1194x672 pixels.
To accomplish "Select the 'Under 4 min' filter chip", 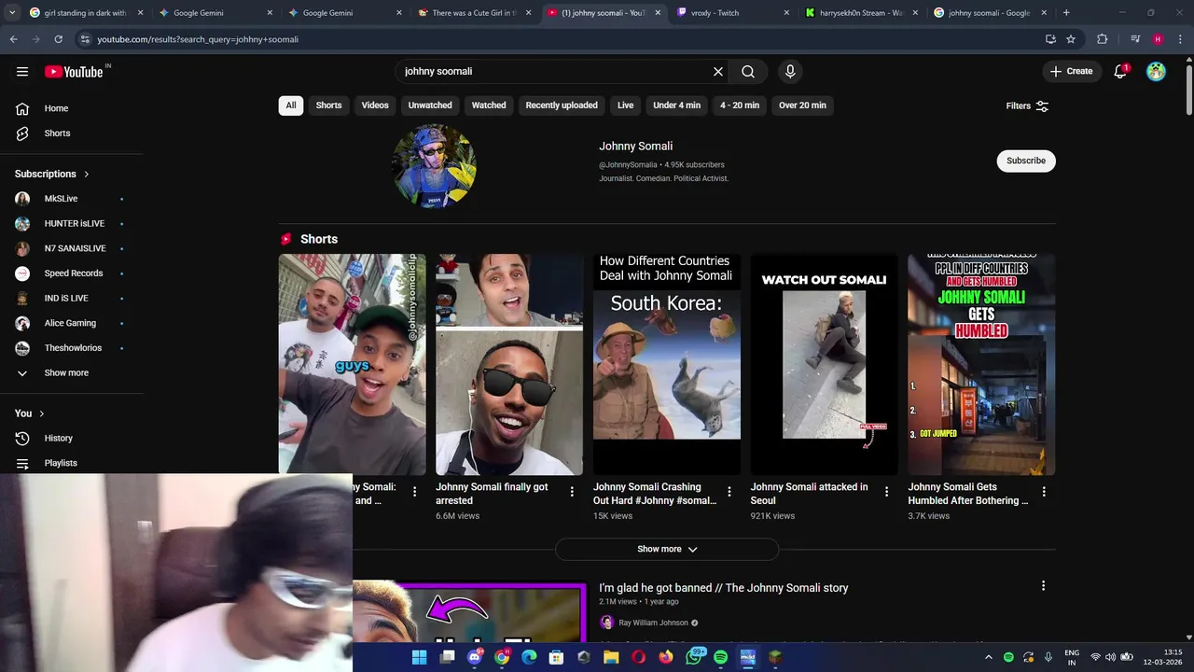I will (676, 105).
